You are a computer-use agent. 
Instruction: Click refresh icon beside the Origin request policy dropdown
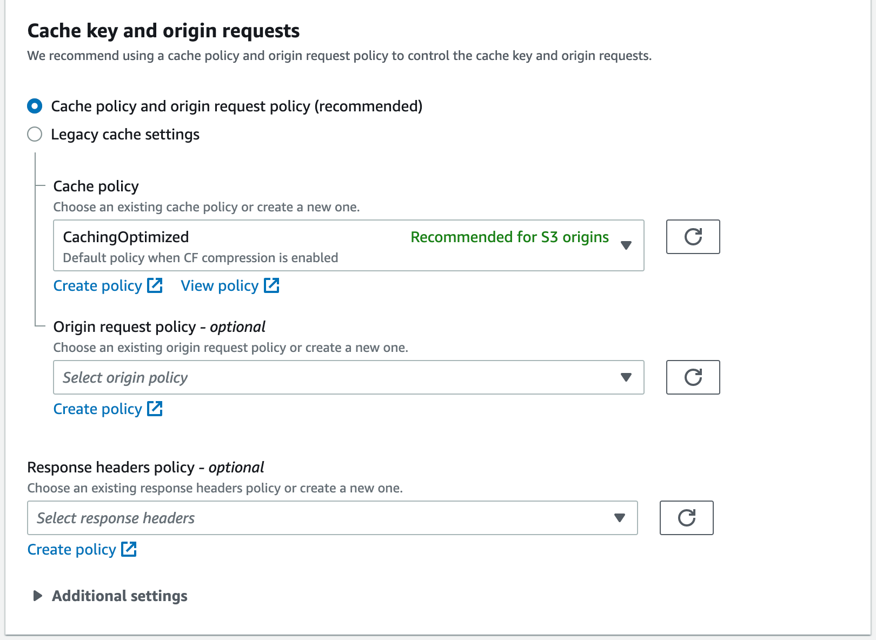click(x=693, y=377)
